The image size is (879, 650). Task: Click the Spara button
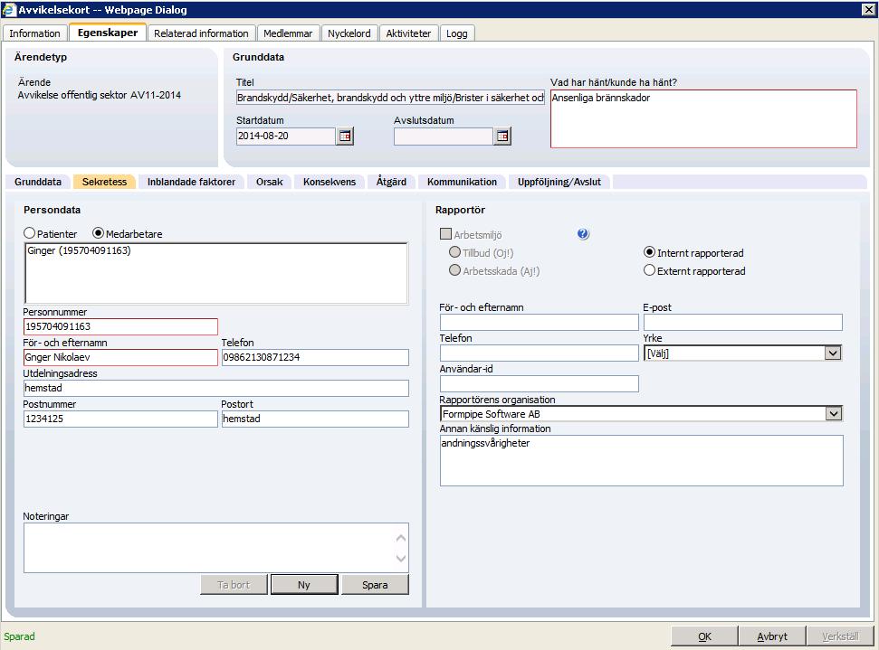point(375,585)
